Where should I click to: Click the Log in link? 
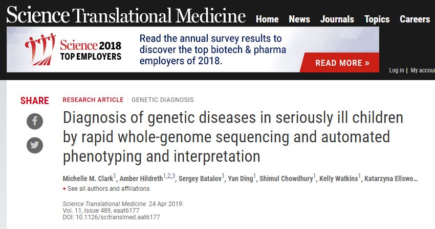coord(396,70)
